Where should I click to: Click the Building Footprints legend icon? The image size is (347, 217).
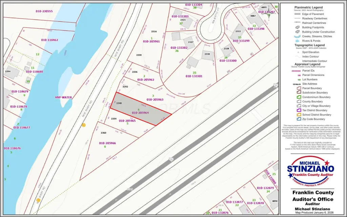point(297,27)
